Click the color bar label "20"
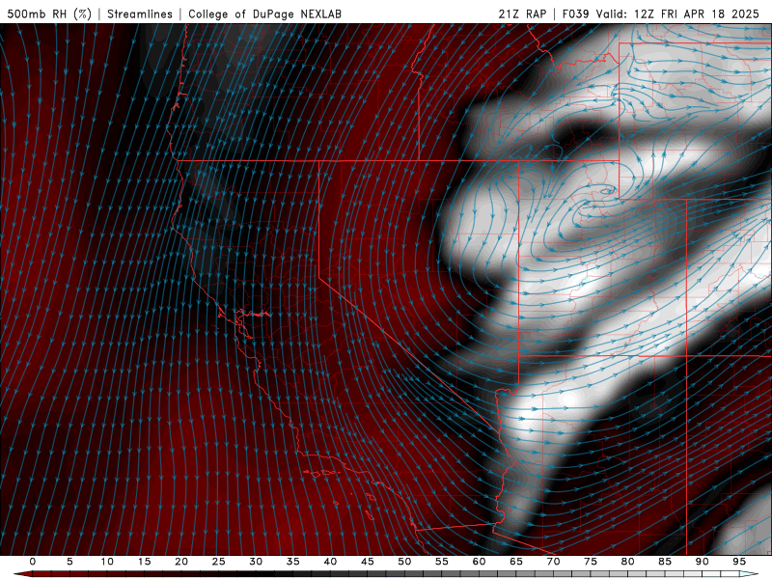The width and height of the screenshot is (772, 579). coord(181,562)
